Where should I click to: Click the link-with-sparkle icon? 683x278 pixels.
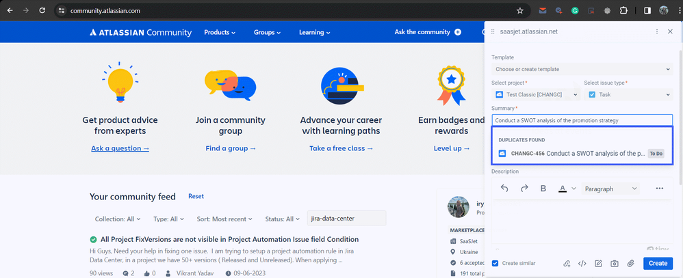[x=566, y=263]
